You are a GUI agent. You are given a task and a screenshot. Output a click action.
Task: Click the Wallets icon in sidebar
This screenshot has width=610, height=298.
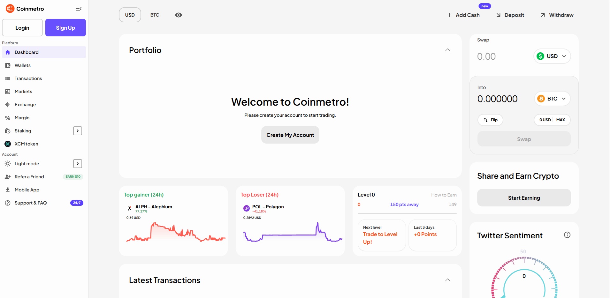click(x=8, y=65)
